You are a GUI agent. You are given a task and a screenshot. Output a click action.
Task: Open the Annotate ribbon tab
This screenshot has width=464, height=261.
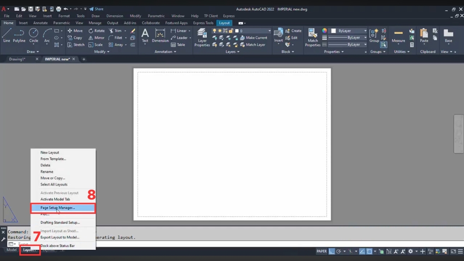tap(41, 23)
